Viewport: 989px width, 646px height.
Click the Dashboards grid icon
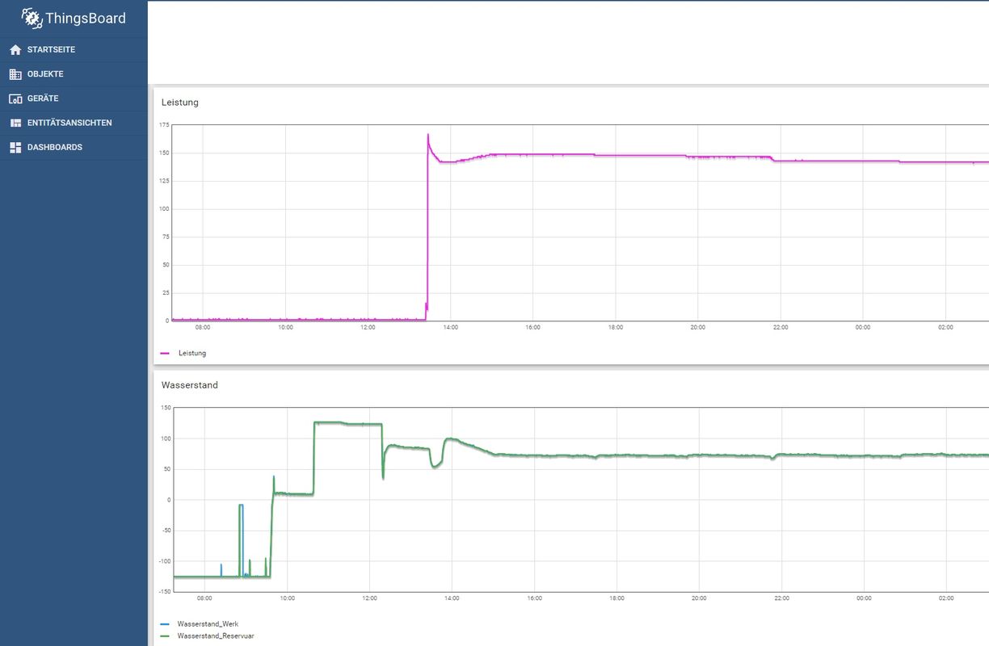click(15, 148)
